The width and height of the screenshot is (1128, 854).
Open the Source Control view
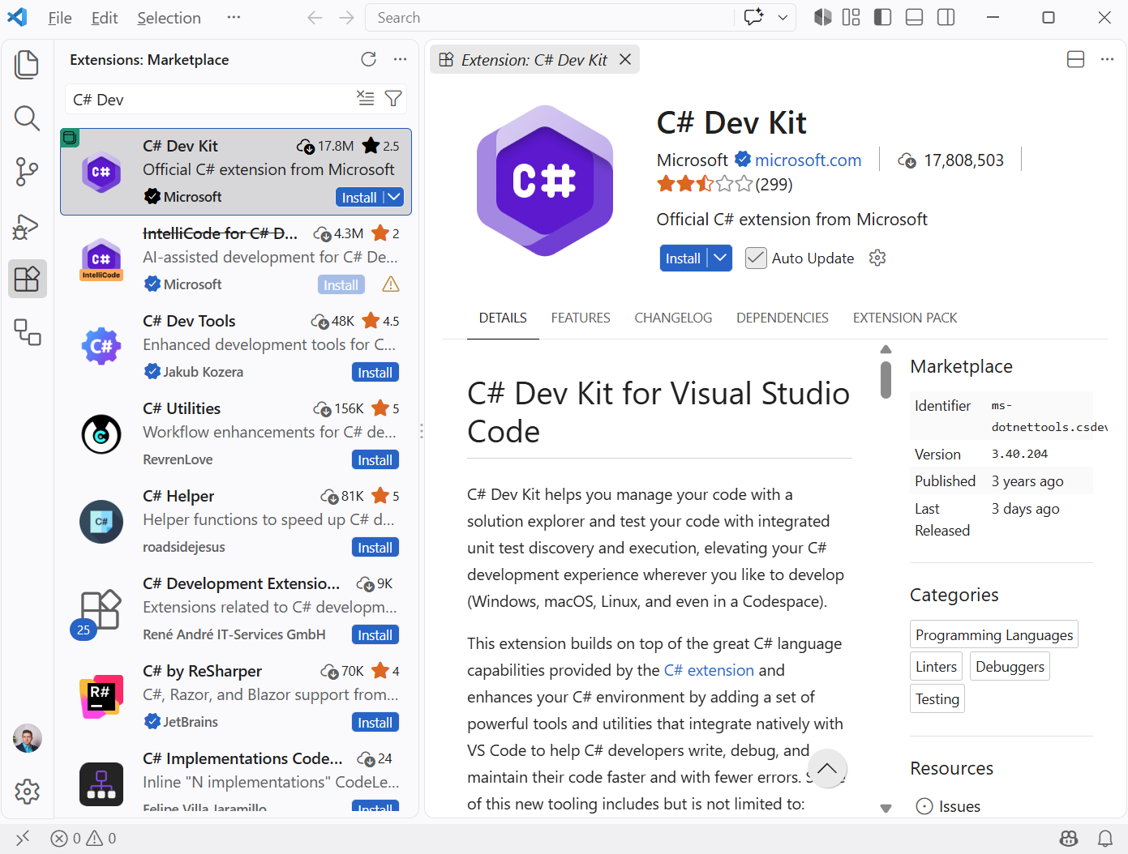tap(27, 172)
